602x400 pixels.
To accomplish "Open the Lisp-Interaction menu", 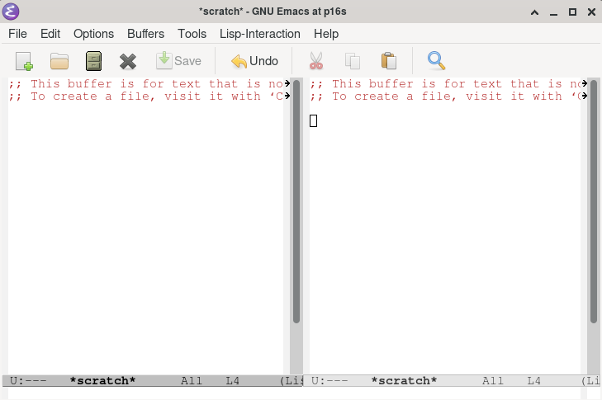I will [x=260, y=34].
